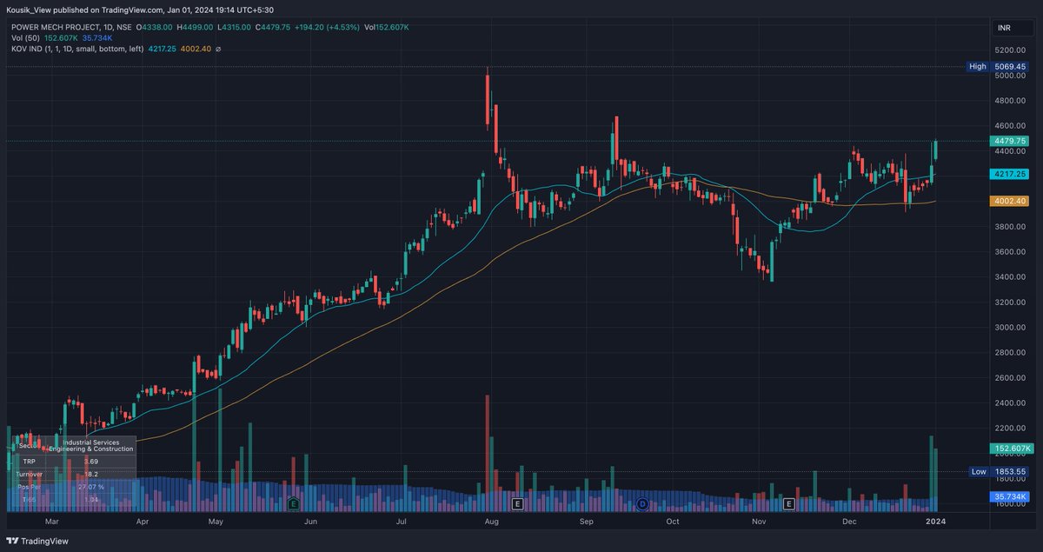This screenshot has height=552, width=1043.
Task: Click the Vol152.607K value in header
Action: [x=388, y=27]
